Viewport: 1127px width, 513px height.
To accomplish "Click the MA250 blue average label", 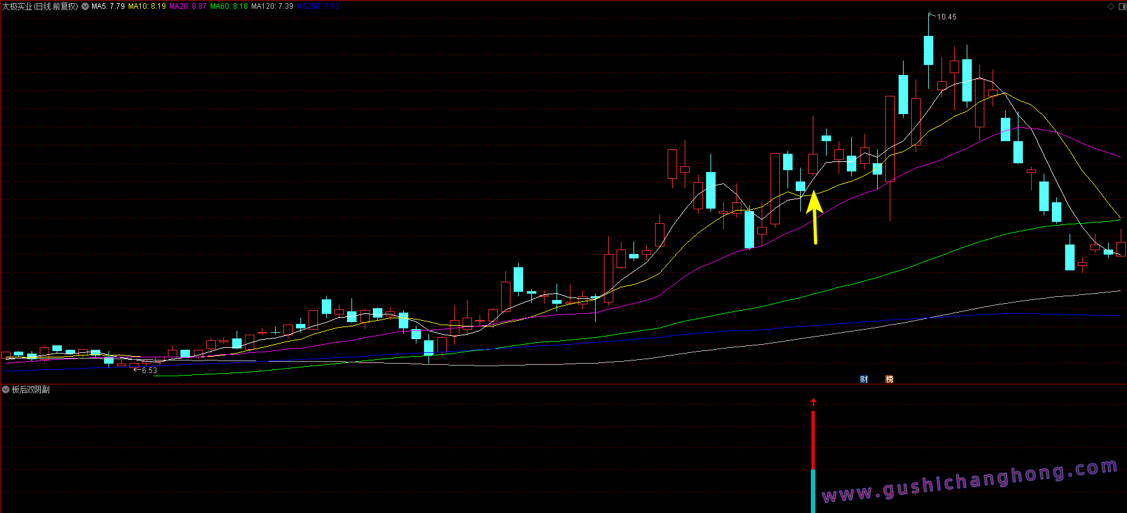I will tap(317, 6).
